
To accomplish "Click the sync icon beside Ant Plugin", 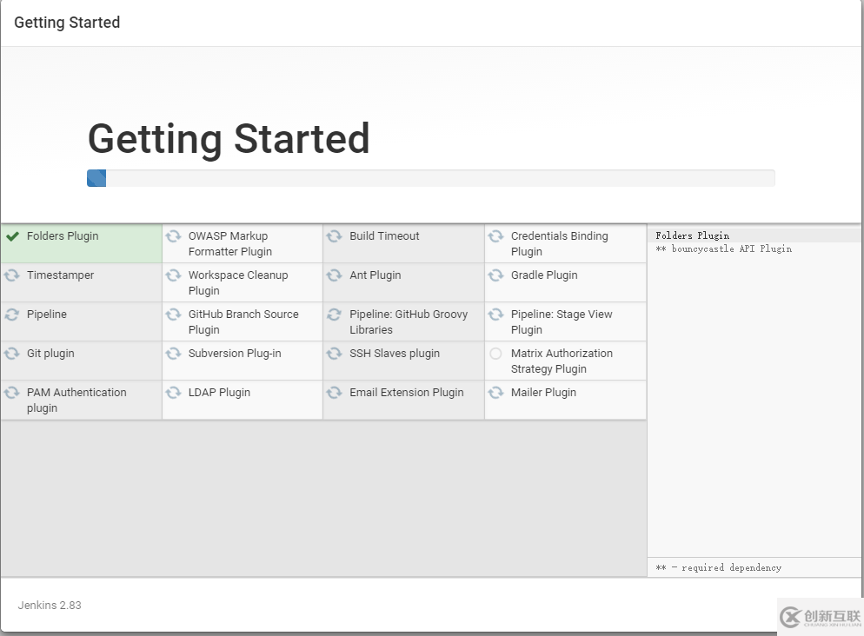I will [x=335, y=275].
